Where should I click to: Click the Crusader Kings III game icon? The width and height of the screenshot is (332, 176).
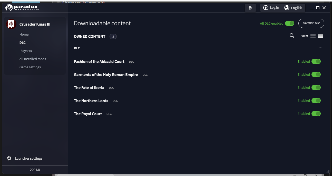point(11,24)
